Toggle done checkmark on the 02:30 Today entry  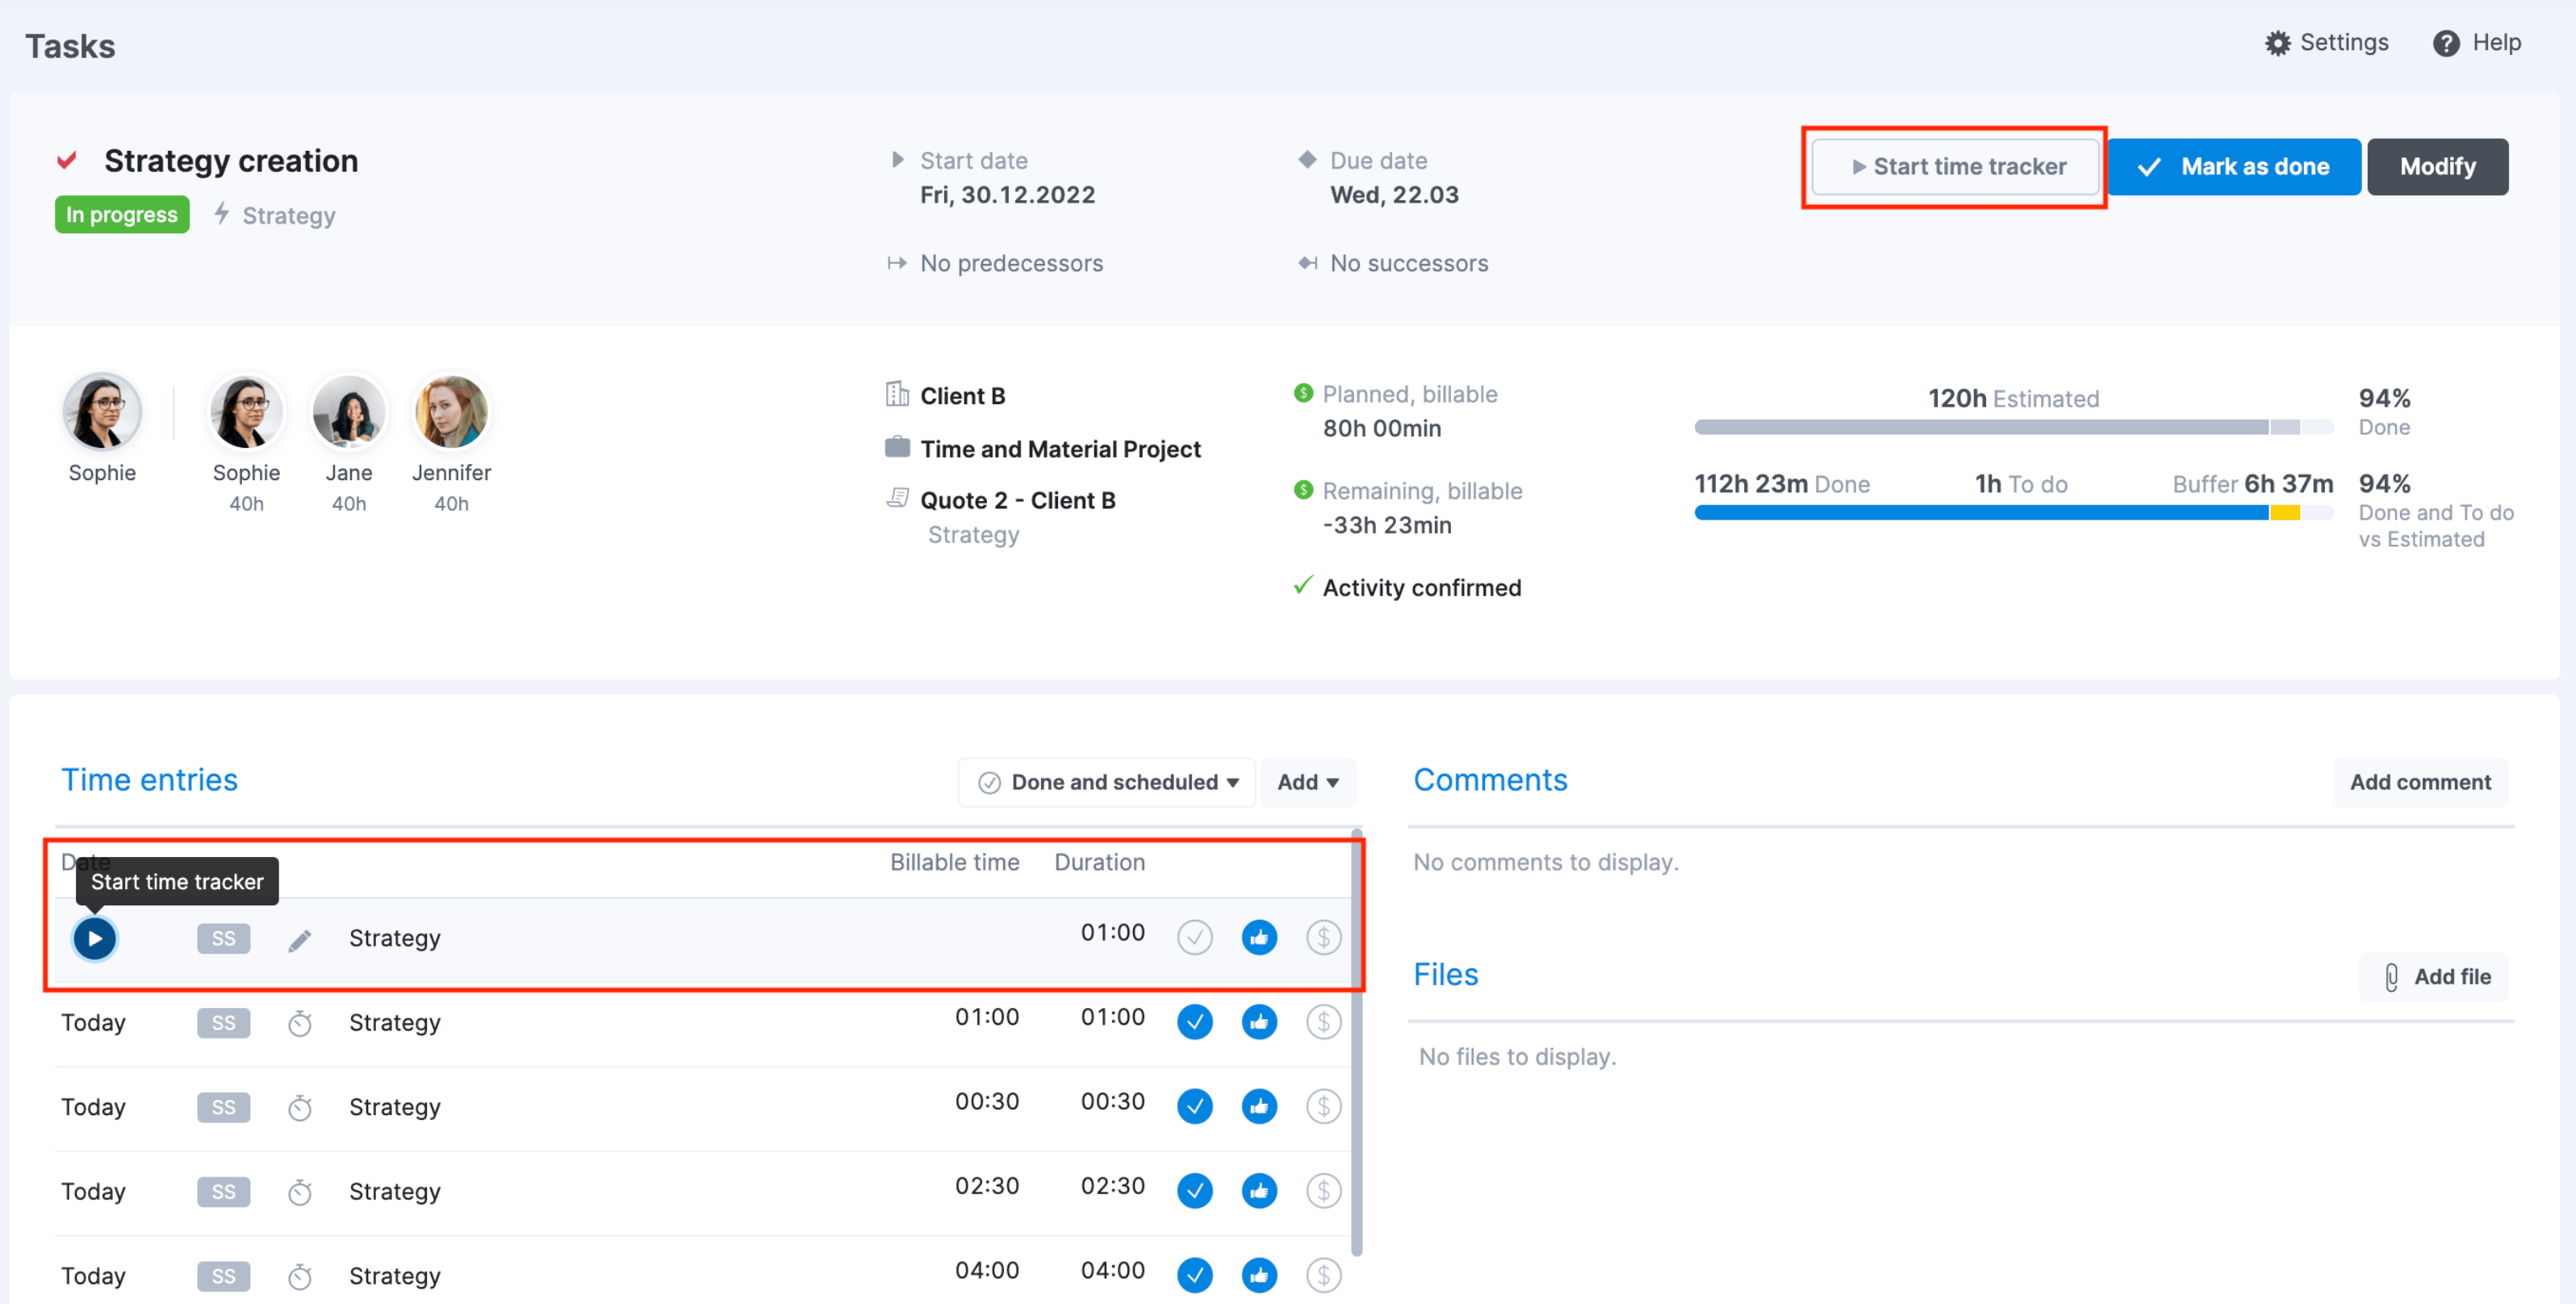[1194, 1190]
